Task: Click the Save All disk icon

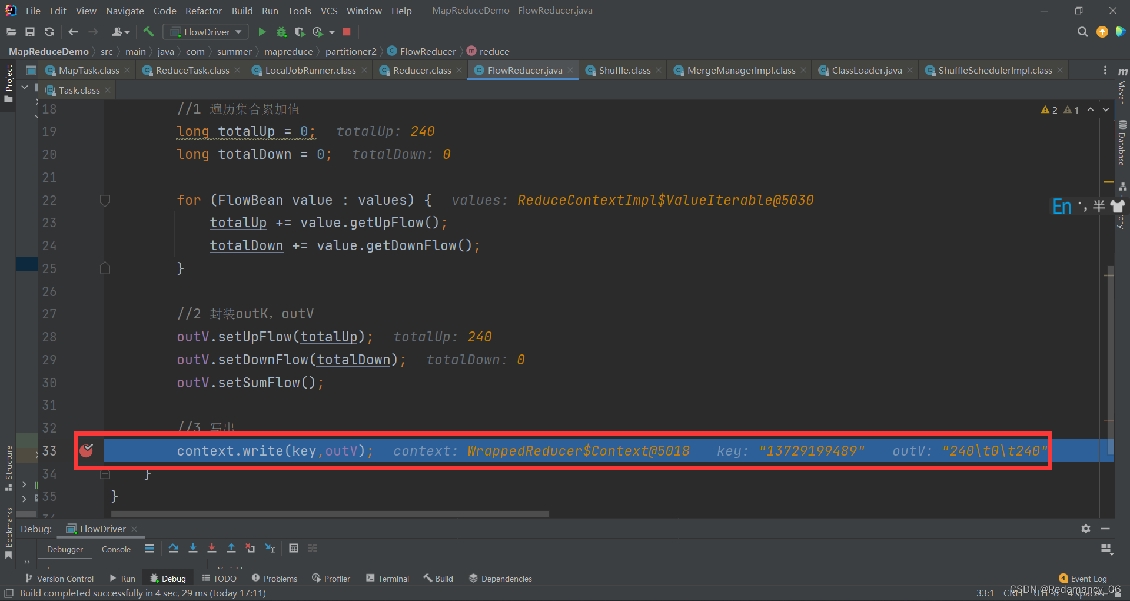Action: tap(30, 32)
